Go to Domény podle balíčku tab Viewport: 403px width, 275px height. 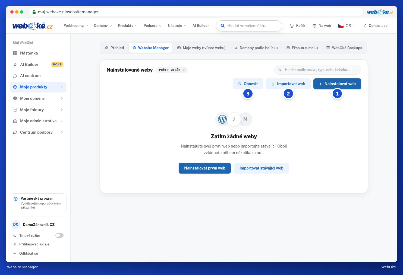coord(256,48)
